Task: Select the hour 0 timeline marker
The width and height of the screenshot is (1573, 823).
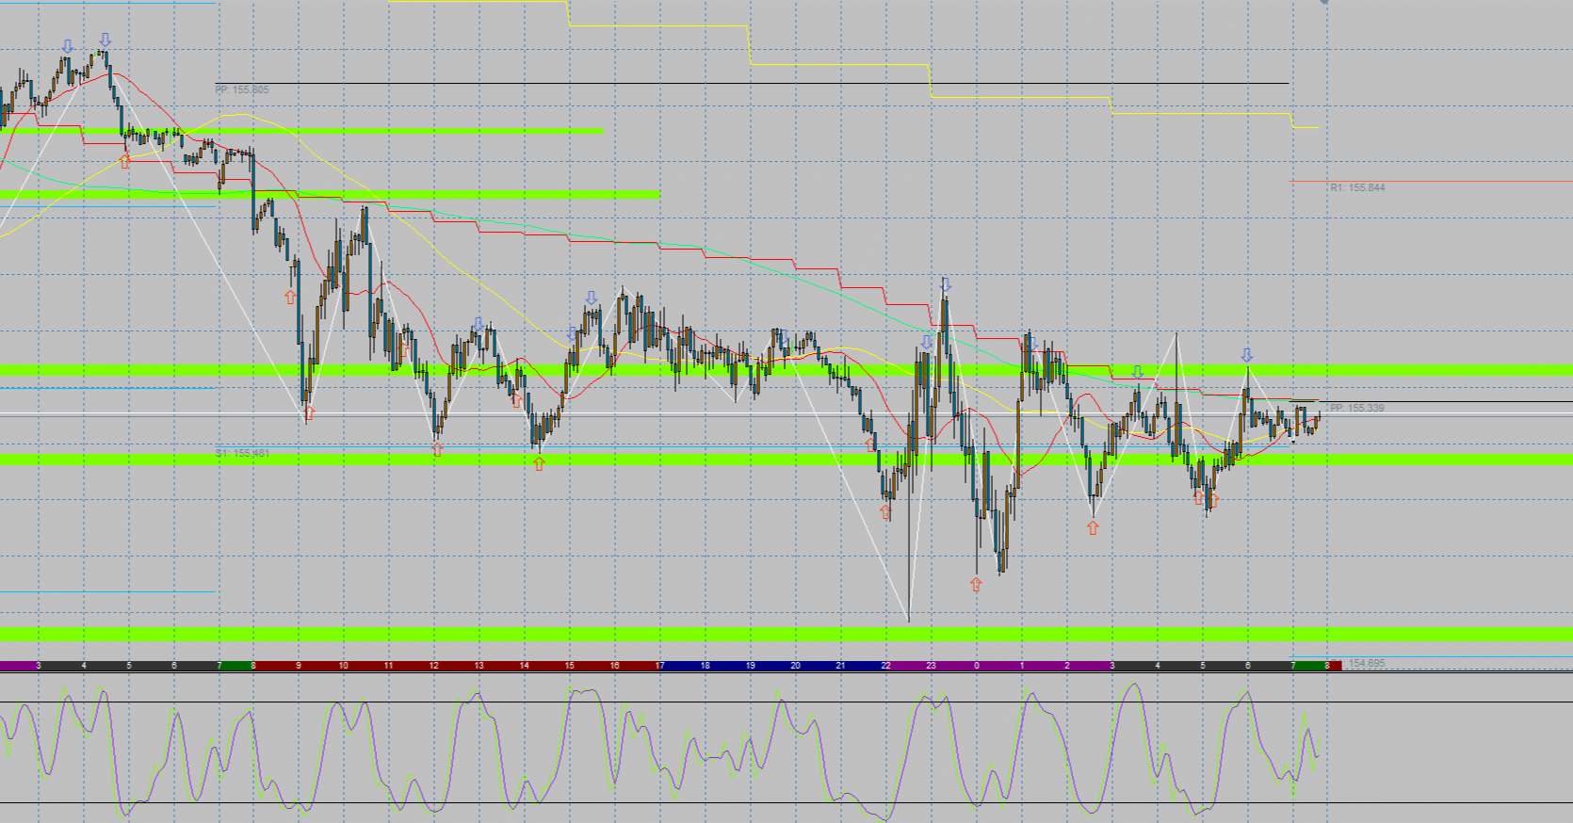Action: tap(977, 666)
